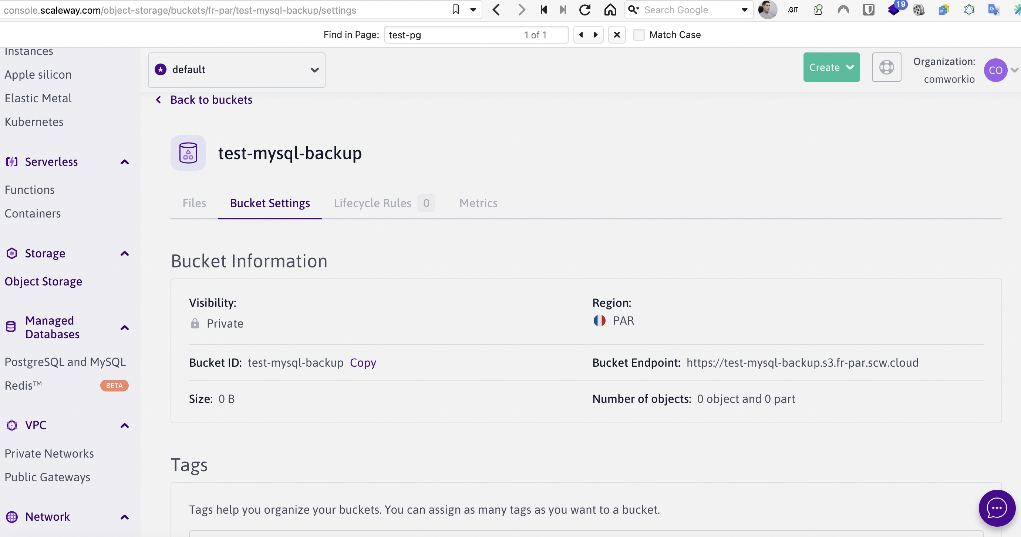
Task: Collapse the Network section
Action: 124,517
